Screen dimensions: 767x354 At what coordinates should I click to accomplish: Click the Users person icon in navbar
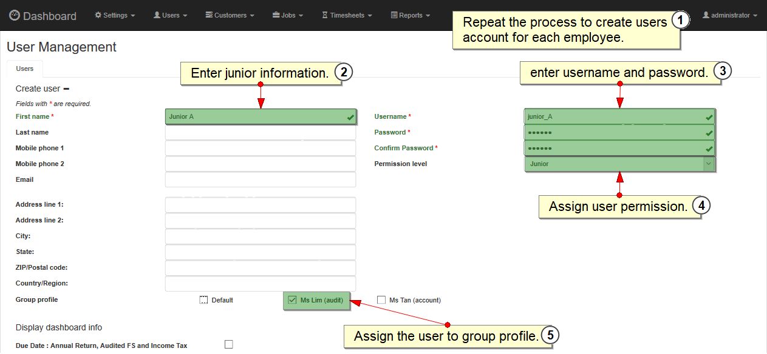pos(157,15)
